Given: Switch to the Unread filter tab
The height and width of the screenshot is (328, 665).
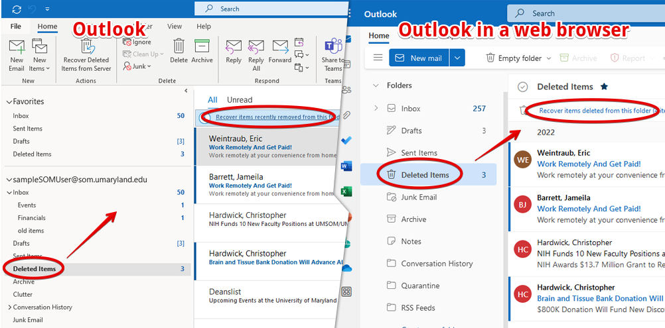Looking at the screenshot, I should (x=240, y=100).
